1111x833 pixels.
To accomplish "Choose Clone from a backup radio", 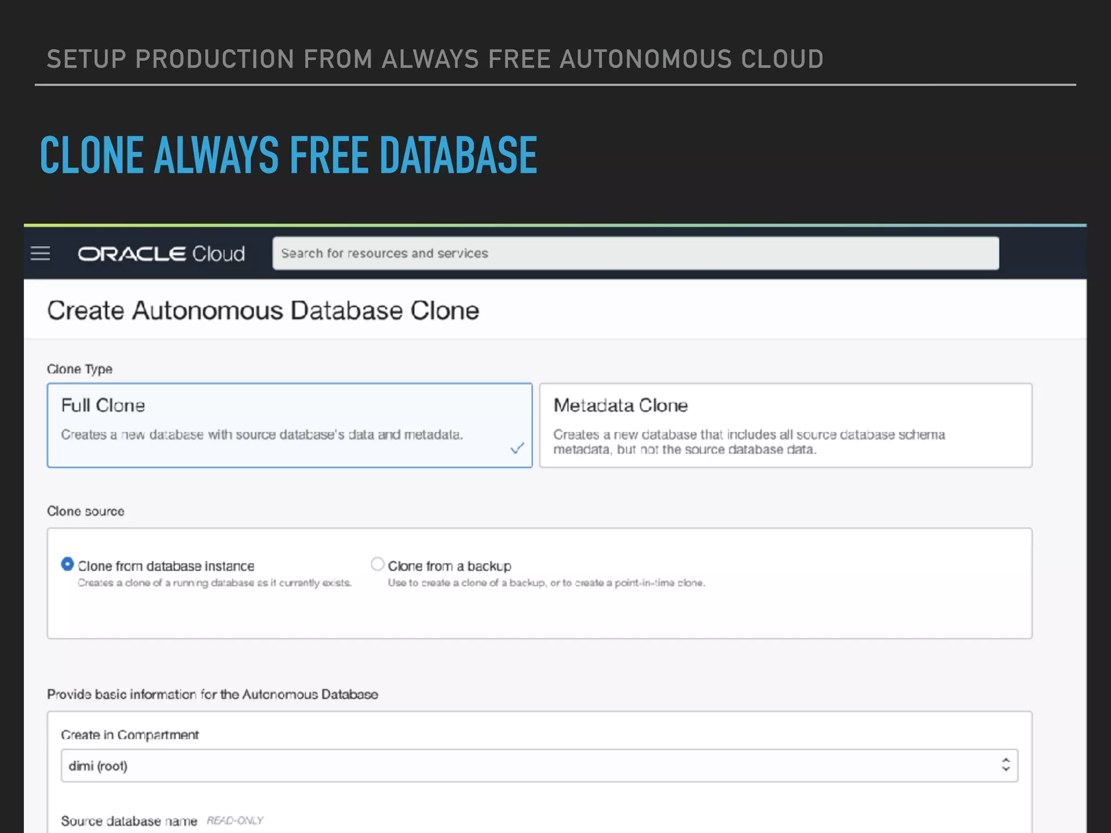I will click(378, 564).
